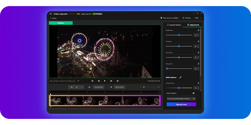251x125 pixels.
Task: Click the Nero AI logo icon
Action: click(51, 14)
